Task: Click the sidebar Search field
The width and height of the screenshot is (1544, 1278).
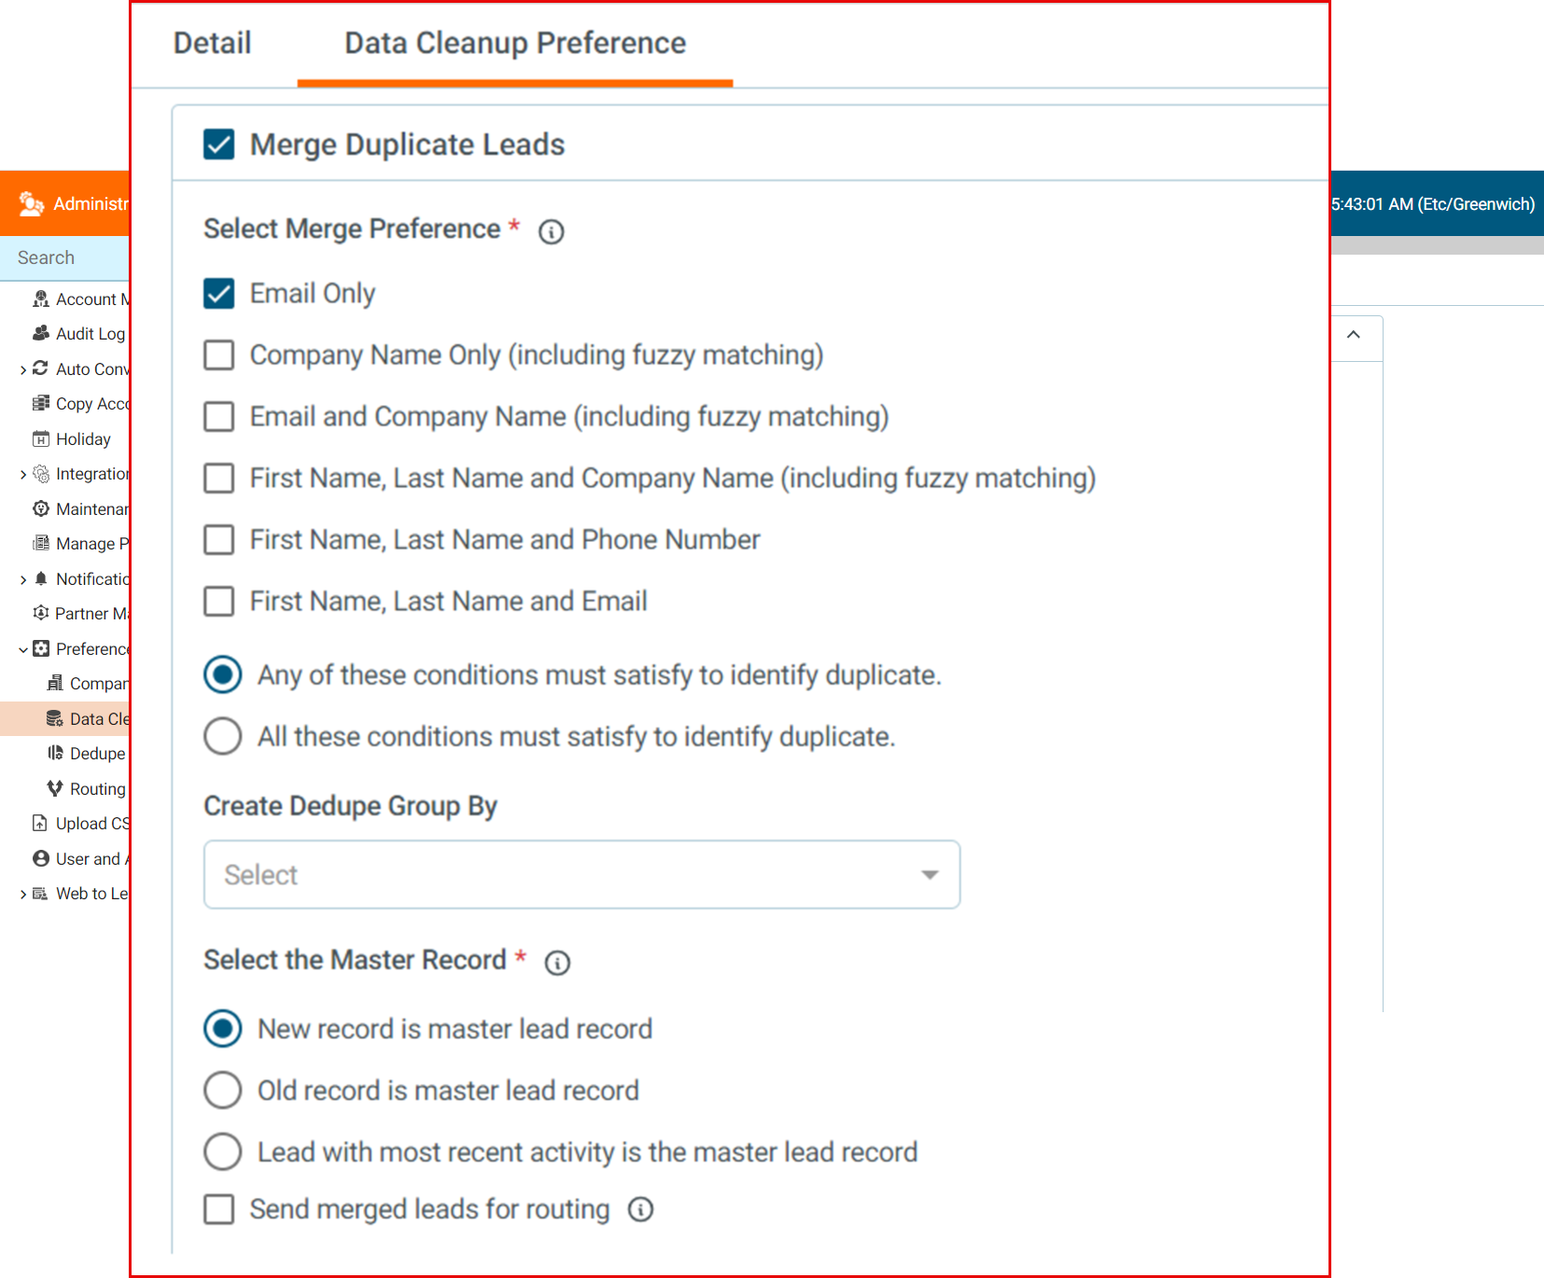Action: [x=65, y=257]
